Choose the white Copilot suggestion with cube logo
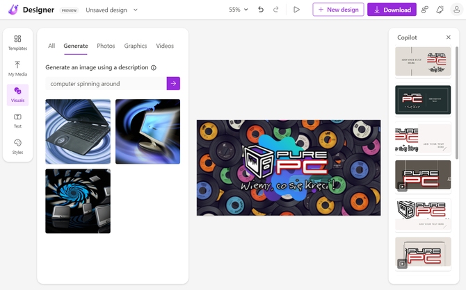Screen dimensions: 466x290 (423, 214)
